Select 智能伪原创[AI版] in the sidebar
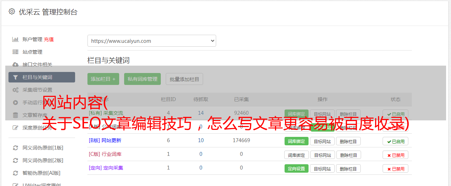 42,173
